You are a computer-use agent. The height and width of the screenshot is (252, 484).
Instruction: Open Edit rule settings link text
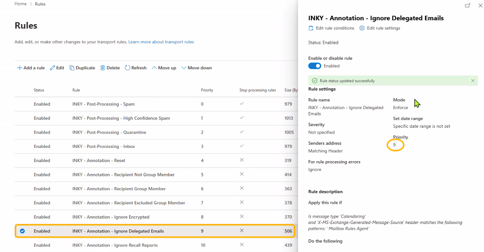pyautogui.click(x=383, y=28)
